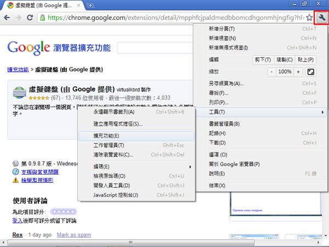The width and height of the screenshot is (329, 247).
Task: Open the extension screenshot preview image
Action: [x=276, y=204]
